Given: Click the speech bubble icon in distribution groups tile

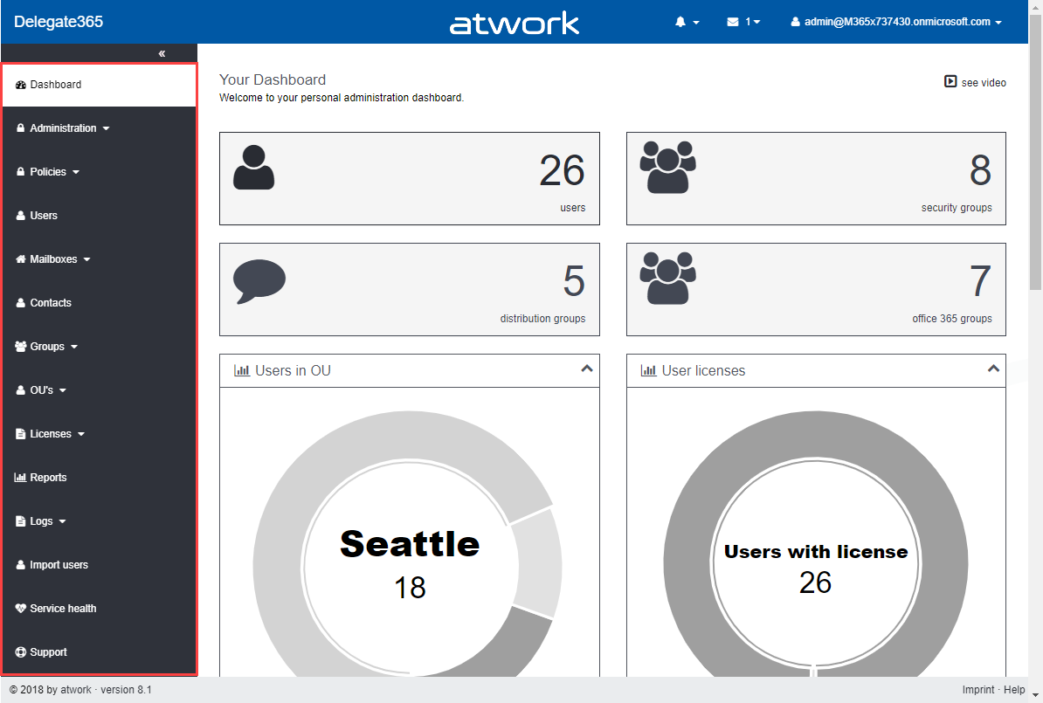Looking at the screenshot, I should pyautogui.click(x=259, y=281).
